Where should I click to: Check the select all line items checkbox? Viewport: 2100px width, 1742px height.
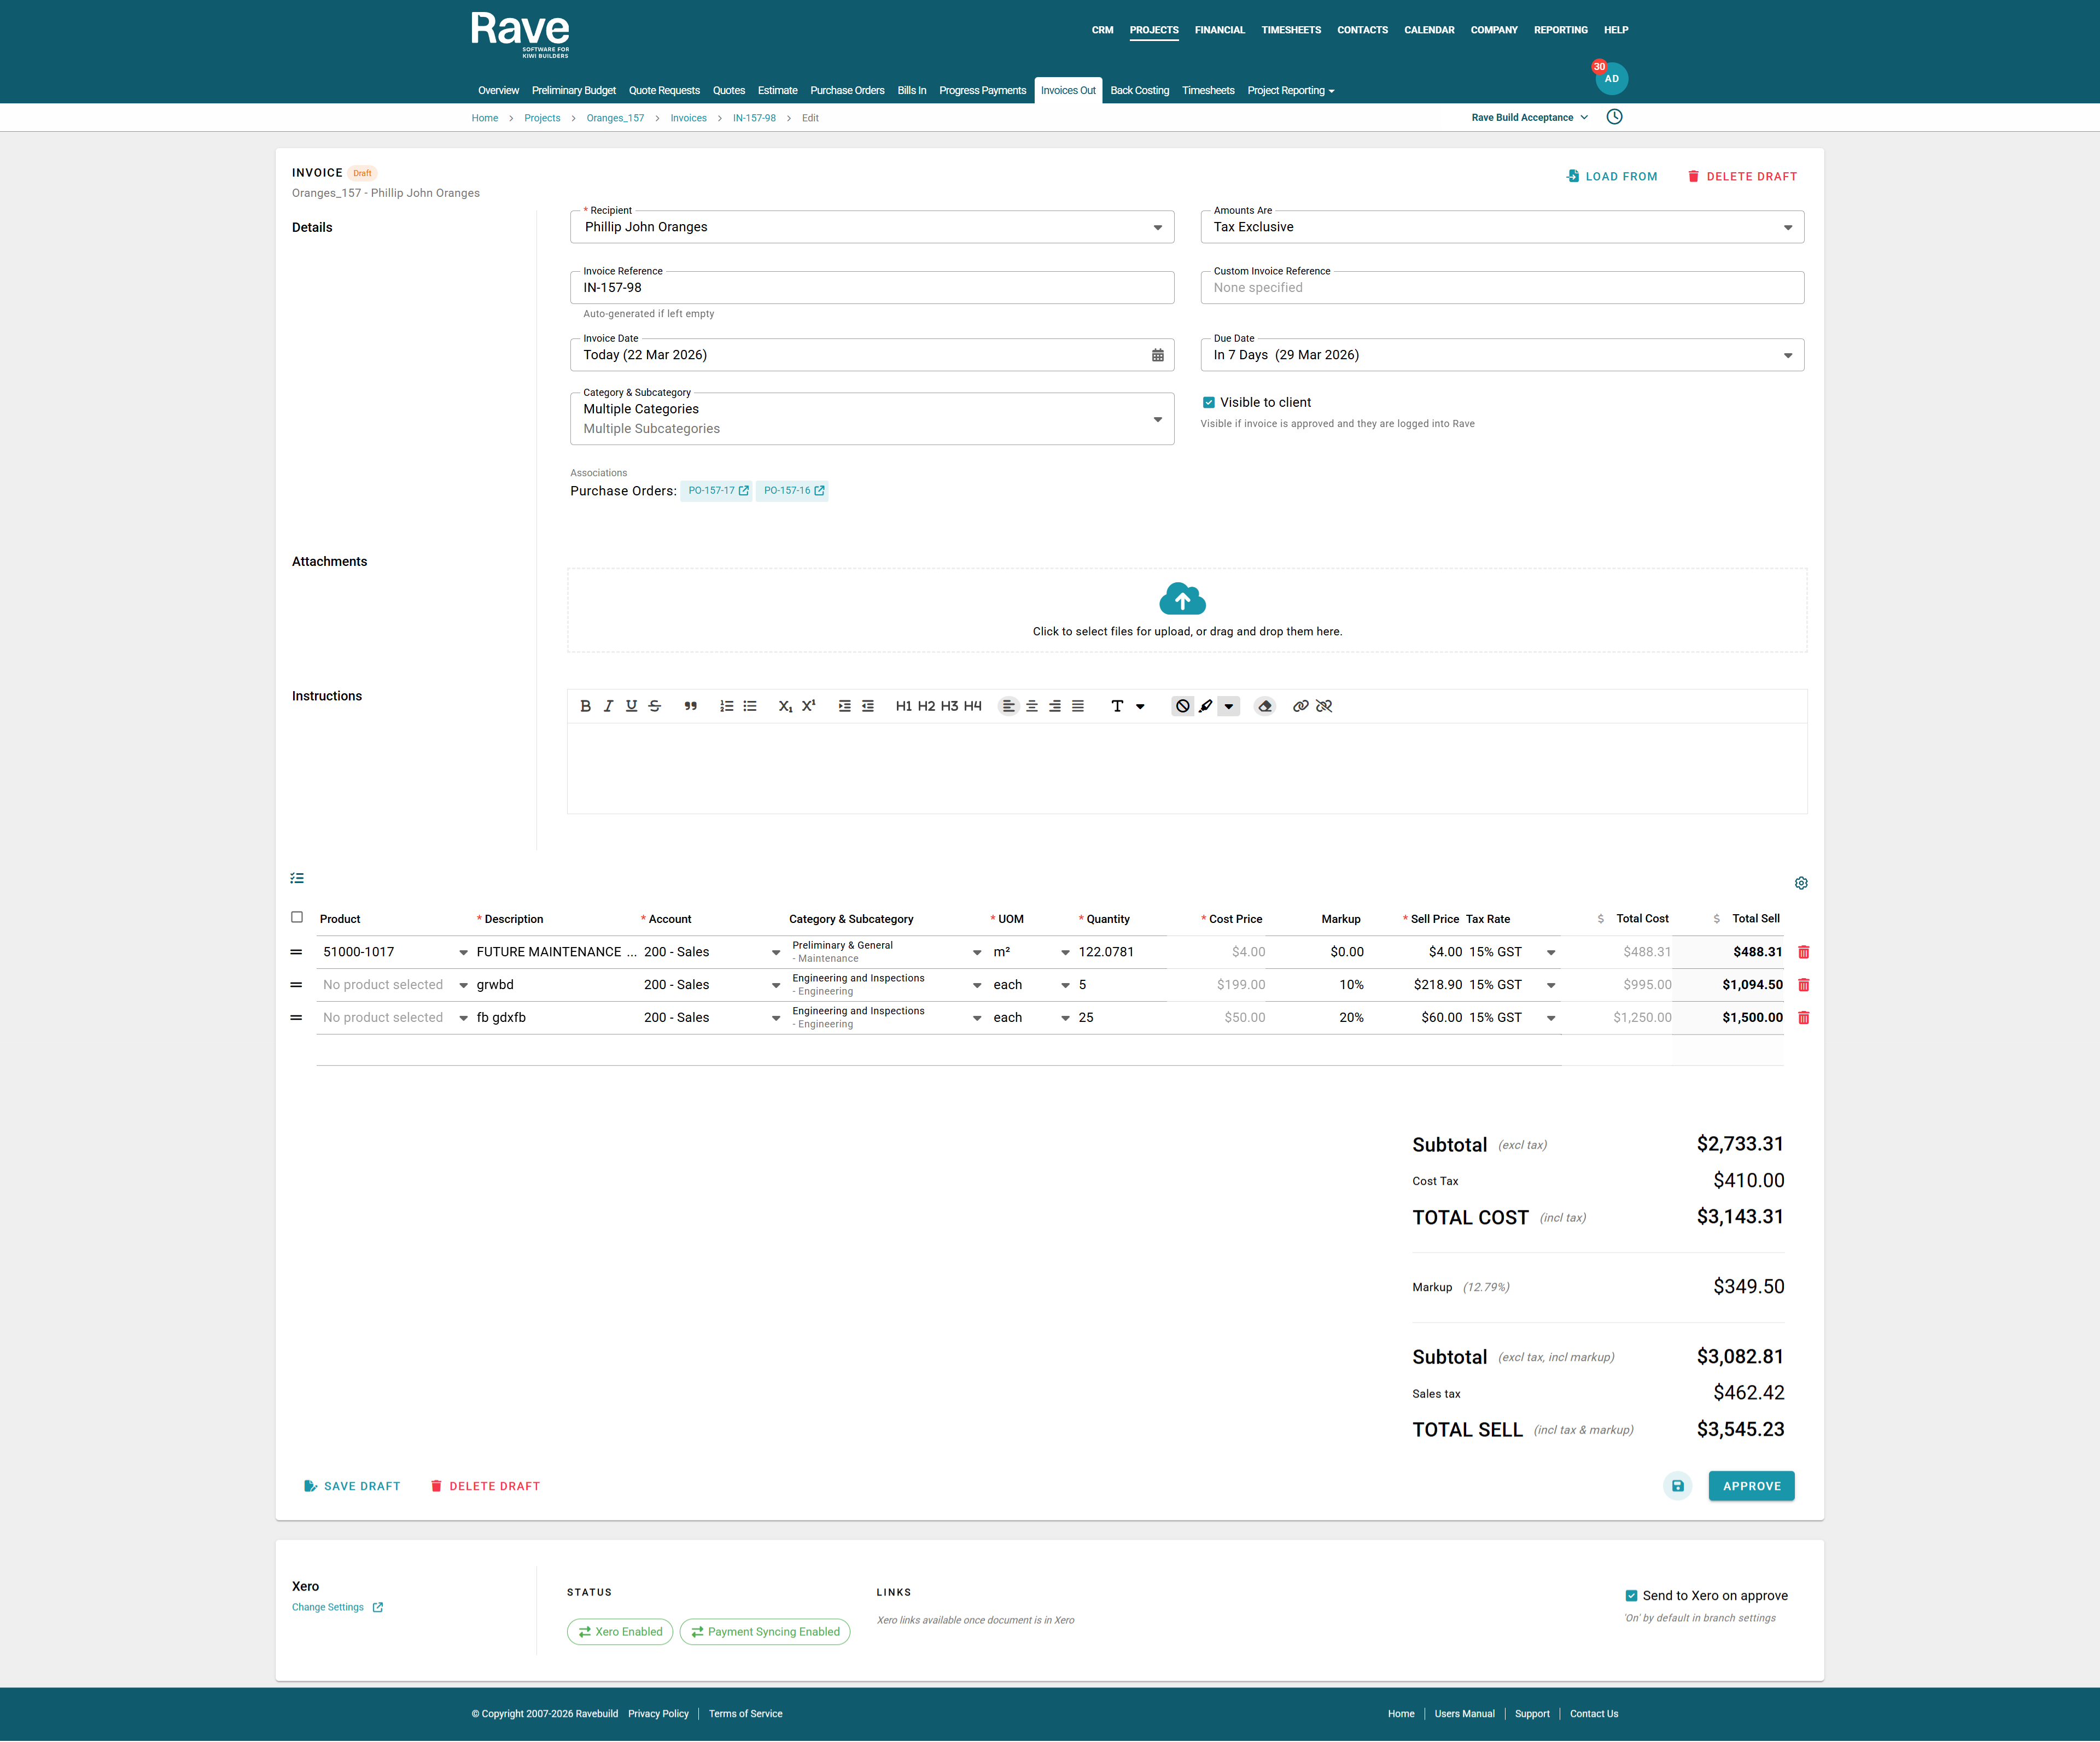pos(297,917)
